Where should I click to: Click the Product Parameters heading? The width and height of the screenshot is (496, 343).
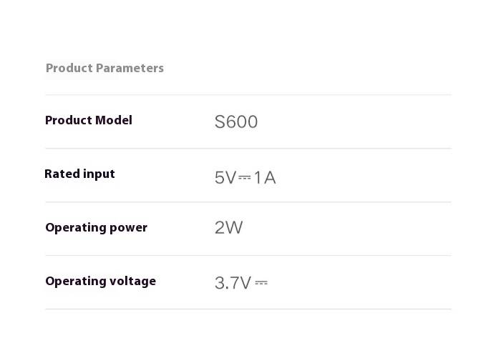[104, 68]
